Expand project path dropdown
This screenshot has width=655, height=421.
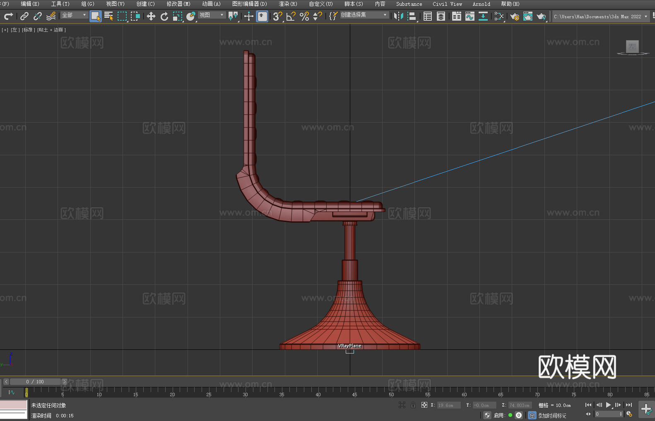tap(646, 17)
